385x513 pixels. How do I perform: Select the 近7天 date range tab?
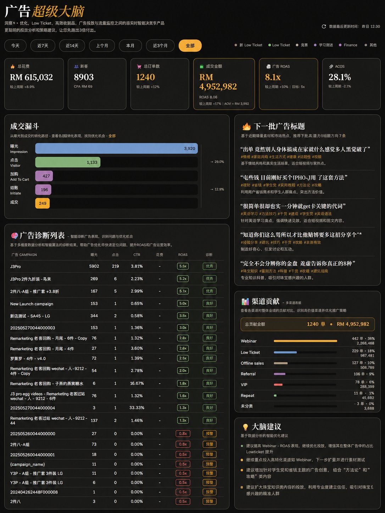tap(43, 46)
